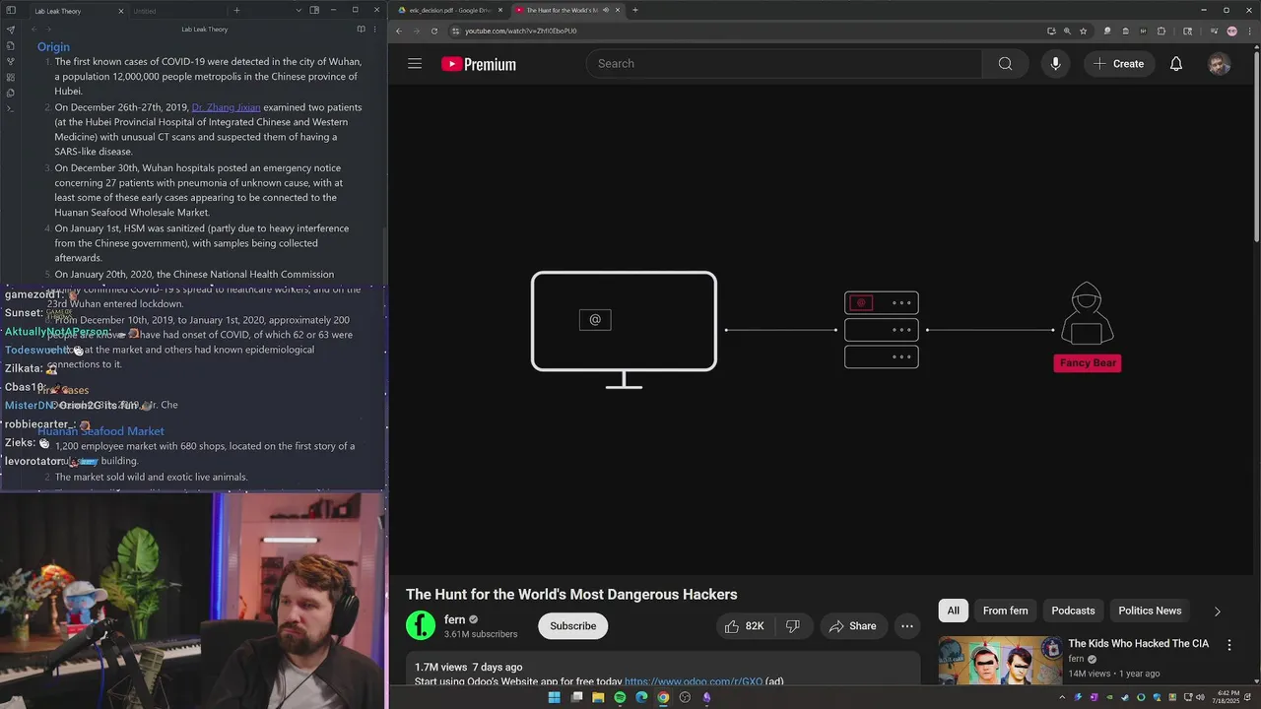Open more actions dots beside Share
This screenshot has width=1261, height=709.
[x=907, y=626]
